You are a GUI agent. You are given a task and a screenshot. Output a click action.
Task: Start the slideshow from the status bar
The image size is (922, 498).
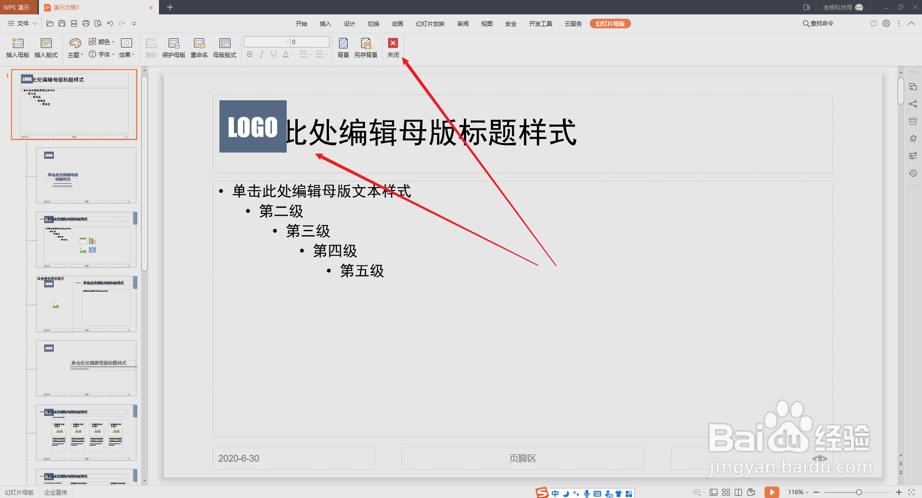click(772, 492)
